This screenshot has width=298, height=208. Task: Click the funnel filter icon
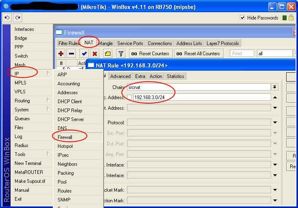(x=121, y=54)
